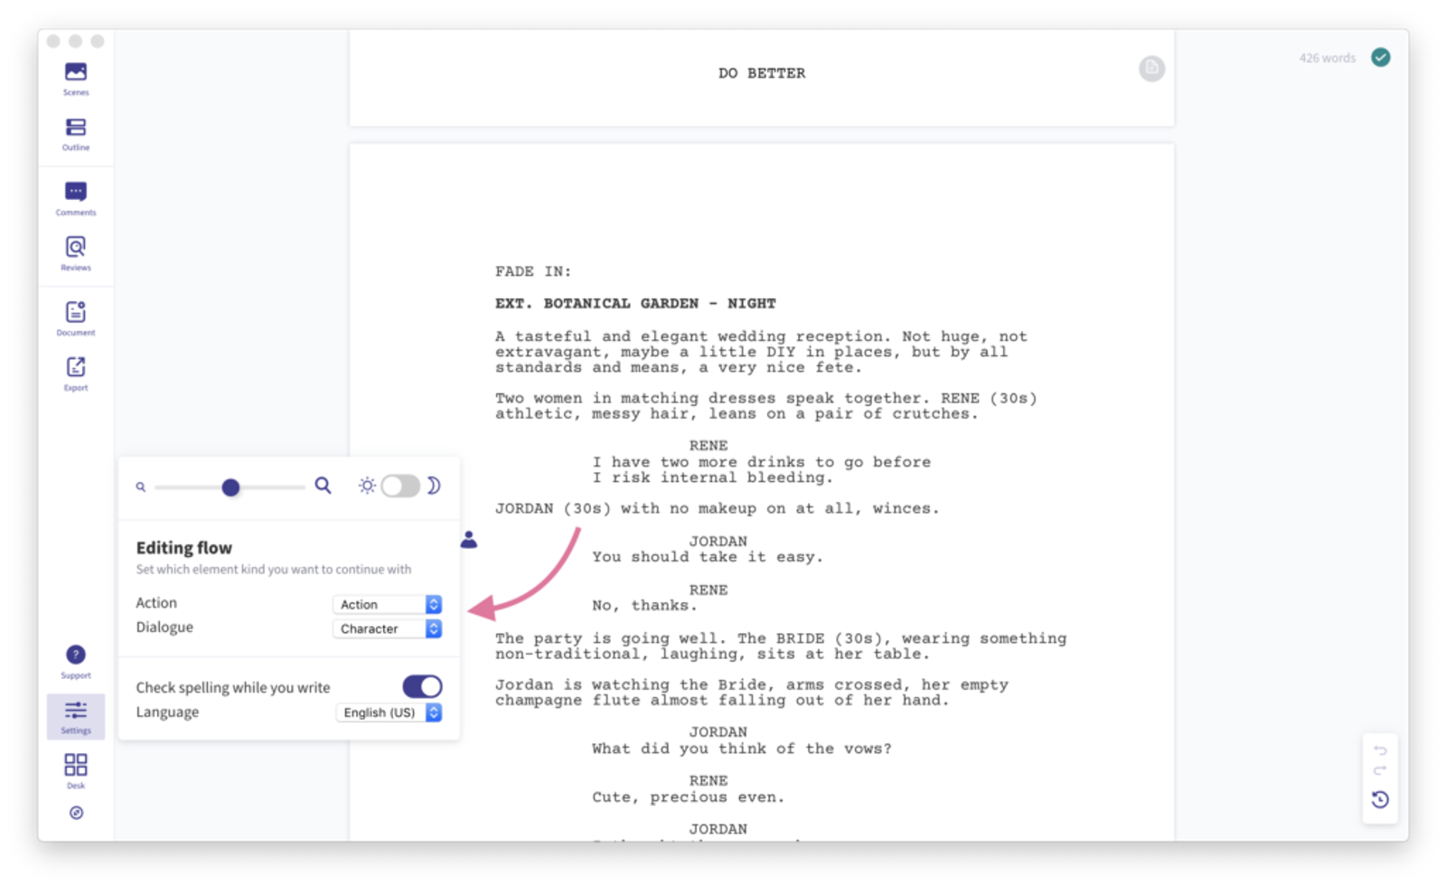Close the Settings panel via sidebar

coord(76,716)
